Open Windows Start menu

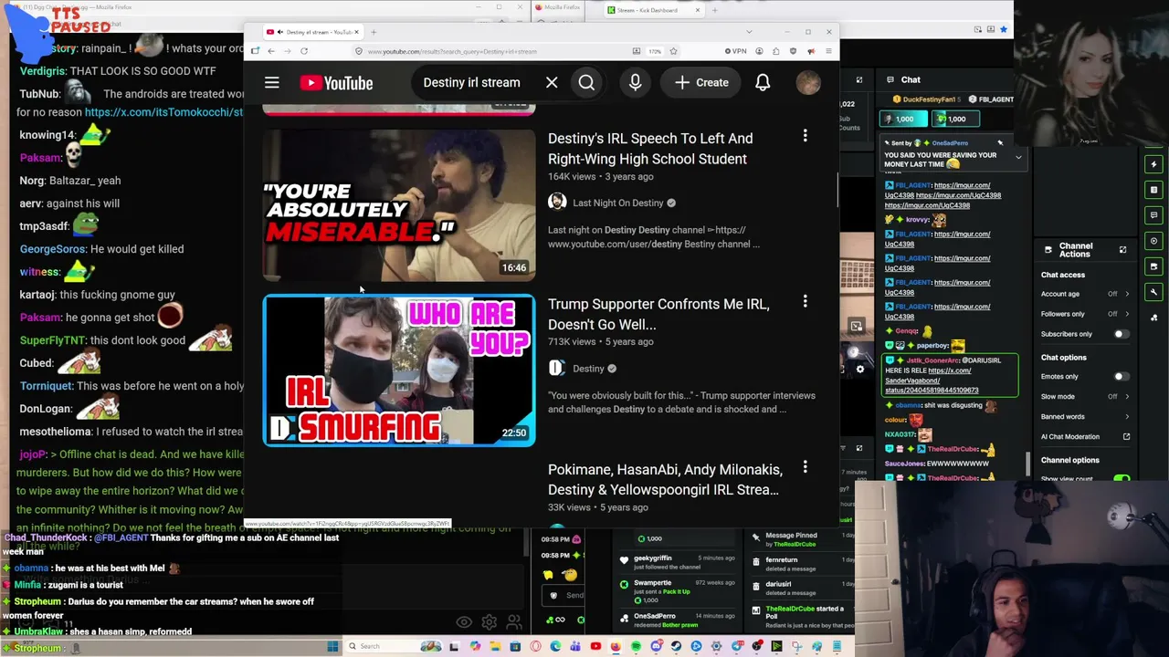click(x=332, y=646)
